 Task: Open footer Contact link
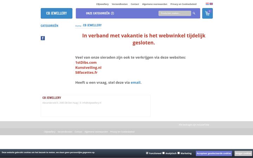click(x=78, y=132)
